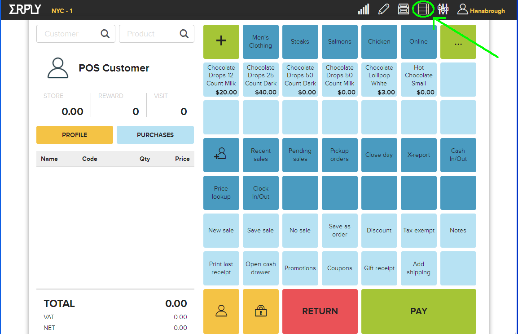This screenshot has height=334, width=518.
Task: Click the green plus add tile
Action: (221, 42)
